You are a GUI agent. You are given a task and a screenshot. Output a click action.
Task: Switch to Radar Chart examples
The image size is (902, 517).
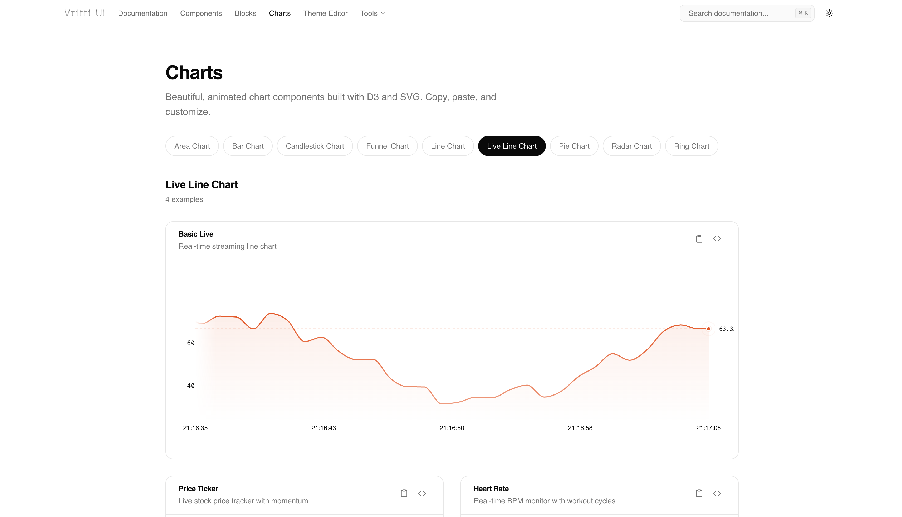[x=631, y=146]
